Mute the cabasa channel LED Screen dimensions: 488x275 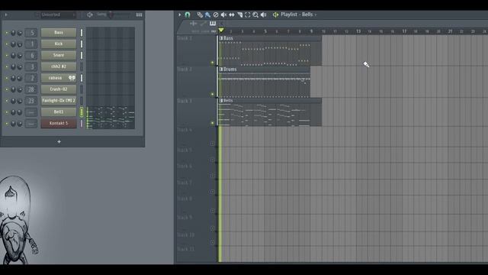click(7, 78)
